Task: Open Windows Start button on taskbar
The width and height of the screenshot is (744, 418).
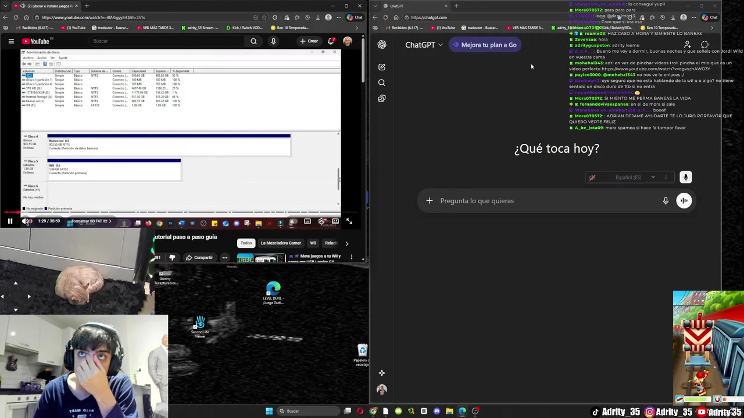Action: (x=269, y=411)
